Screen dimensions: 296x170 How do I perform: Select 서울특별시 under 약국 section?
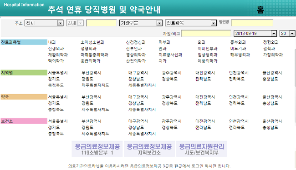(x=58, y=97)
